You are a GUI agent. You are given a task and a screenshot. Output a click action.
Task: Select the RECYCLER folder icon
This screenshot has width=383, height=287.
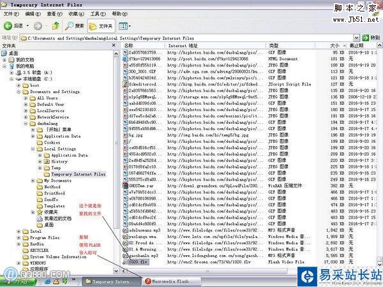26,251
